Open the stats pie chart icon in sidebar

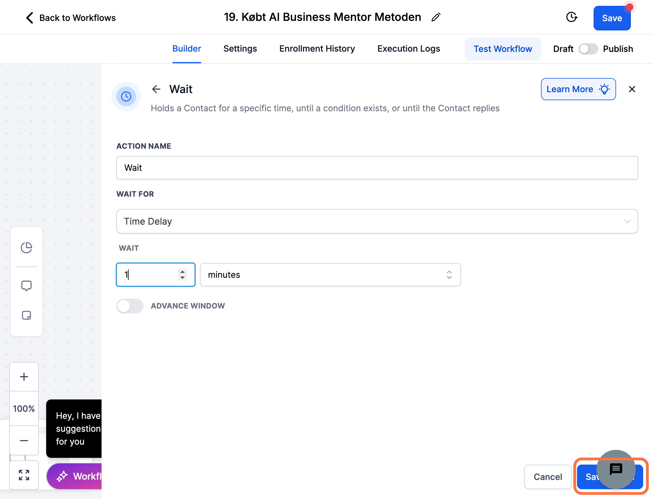point(26,248)
